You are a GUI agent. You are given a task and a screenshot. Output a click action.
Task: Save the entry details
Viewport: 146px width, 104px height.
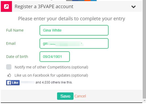65,96
